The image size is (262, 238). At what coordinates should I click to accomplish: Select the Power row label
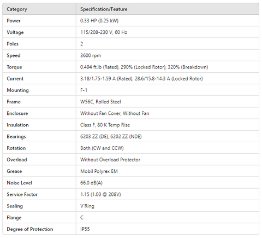tap(14, 21)
